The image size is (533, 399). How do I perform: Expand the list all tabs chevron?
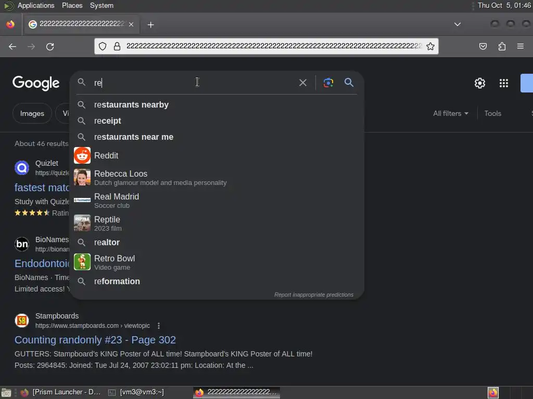point(458,24)
